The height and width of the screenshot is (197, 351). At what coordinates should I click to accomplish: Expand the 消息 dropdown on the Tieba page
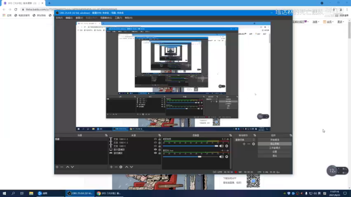(315, 22)
